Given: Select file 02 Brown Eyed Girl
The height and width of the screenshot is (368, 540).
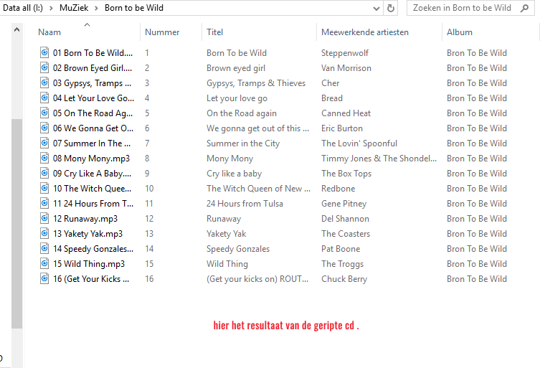Looking at the screenshot, I should (x=93, y=68).
